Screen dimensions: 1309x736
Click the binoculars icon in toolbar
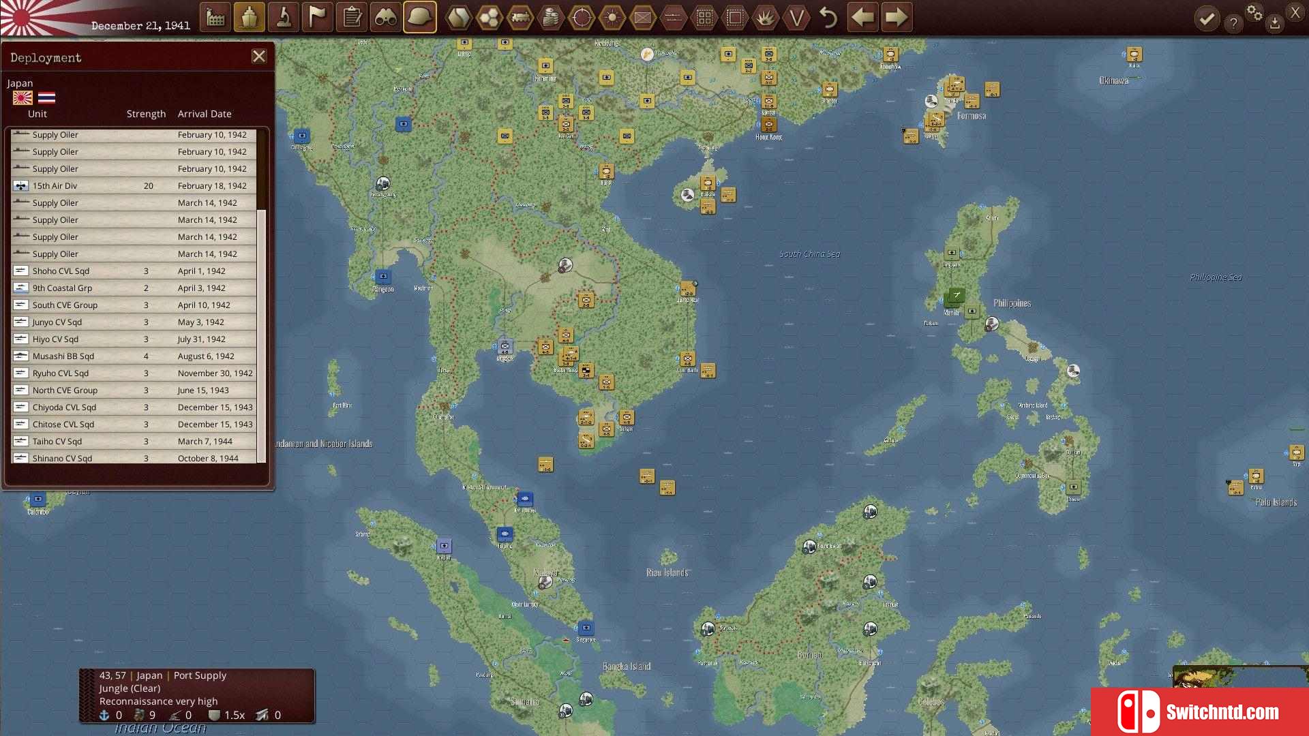tap(386, 17)
